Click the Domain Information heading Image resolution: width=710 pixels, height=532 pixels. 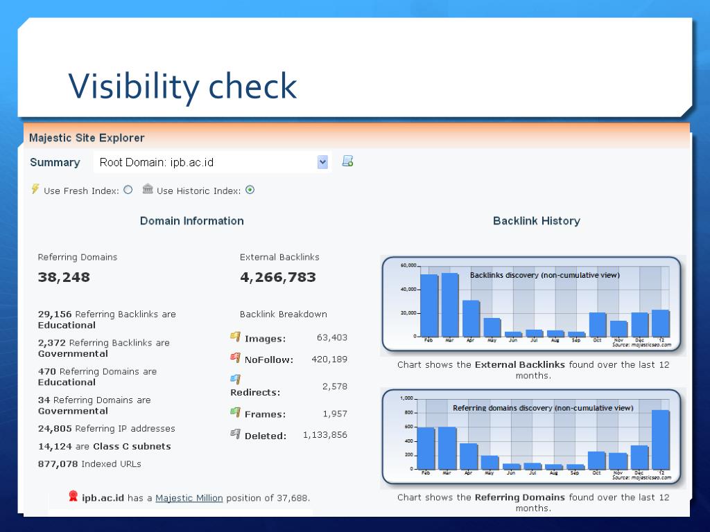tap(192, 221)
